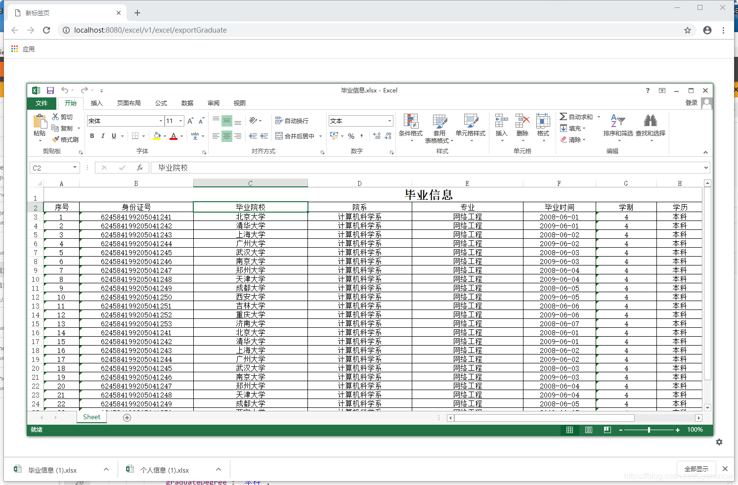738x485 pixels.
Task: Open the font name dropdown
Action: click(161, 121)
